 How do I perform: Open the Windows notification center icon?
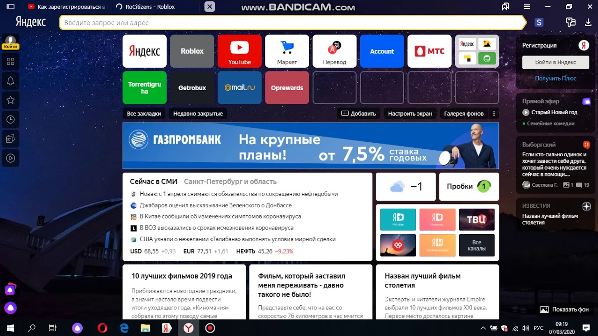click(x=585, y=328)
